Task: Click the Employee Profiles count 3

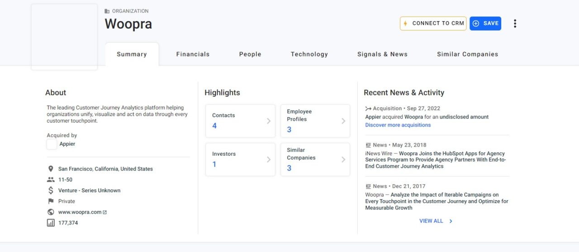Action: tap(289, 129)
